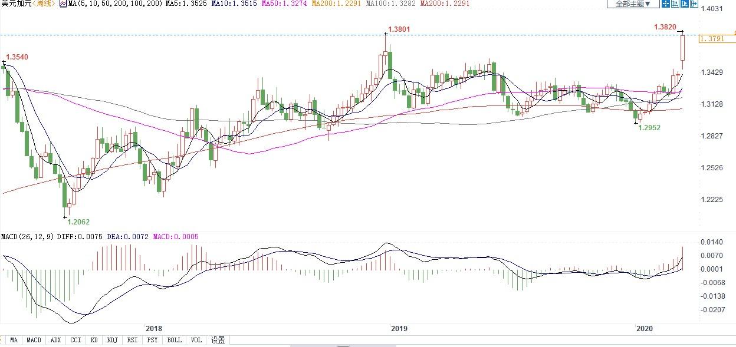The height and width of the screenshot is (347, 736).
Task: Switch to the MACD indicator tab
Action: click(x=34, y=340)
